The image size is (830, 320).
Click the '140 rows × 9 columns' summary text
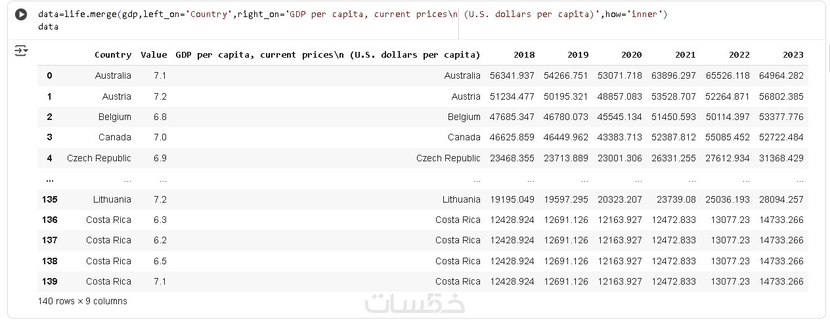point(83,302)
